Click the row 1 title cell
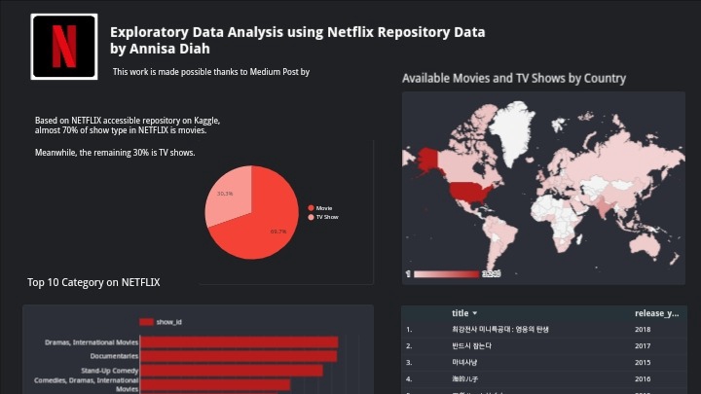Screen dimensions: 701x394 pyautogui.click(x=499, y=329)
